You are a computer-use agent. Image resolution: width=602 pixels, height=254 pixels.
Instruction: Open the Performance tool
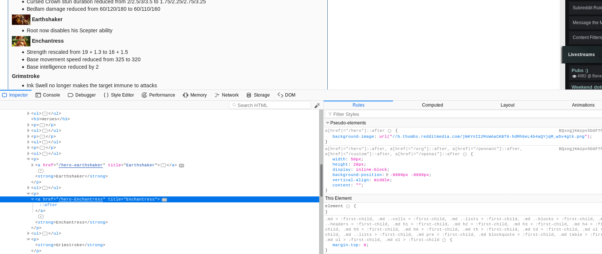pyautogui.click(x=158, y=95)
